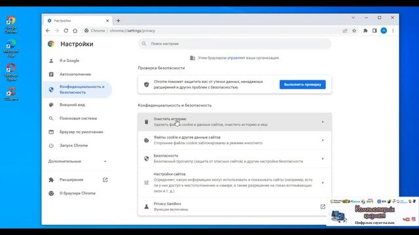Open Microsoft Edge desktop shortcut
Screen dimensions: 419x235
coord(11,48)
